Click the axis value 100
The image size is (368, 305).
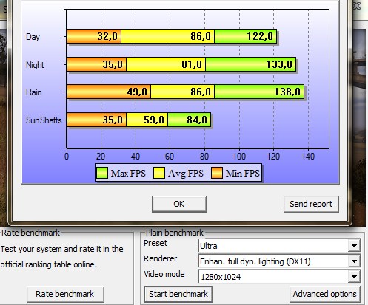(x=239, y=157)
